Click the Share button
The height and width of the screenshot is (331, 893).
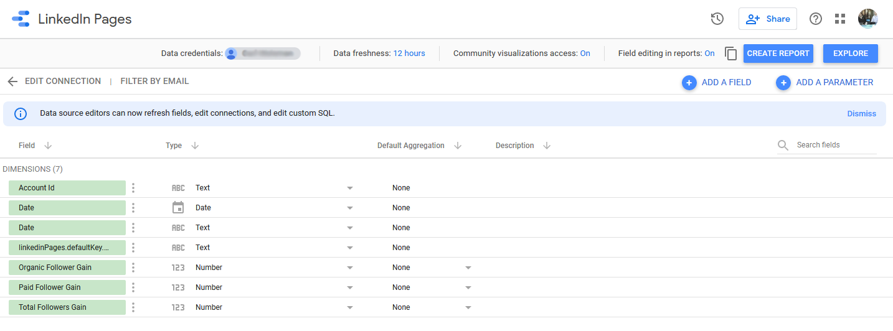point(768,19)
